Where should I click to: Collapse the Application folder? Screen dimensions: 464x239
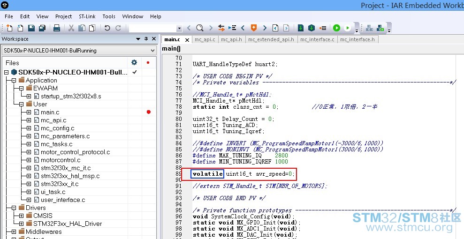14,80
